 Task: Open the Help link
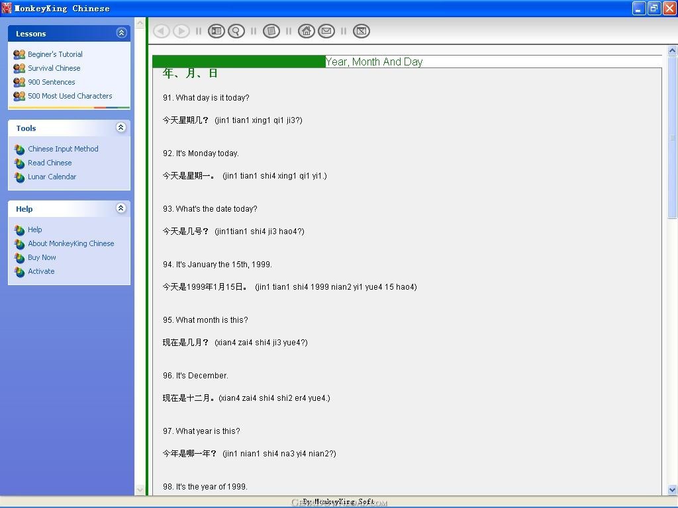pos(34,230)
